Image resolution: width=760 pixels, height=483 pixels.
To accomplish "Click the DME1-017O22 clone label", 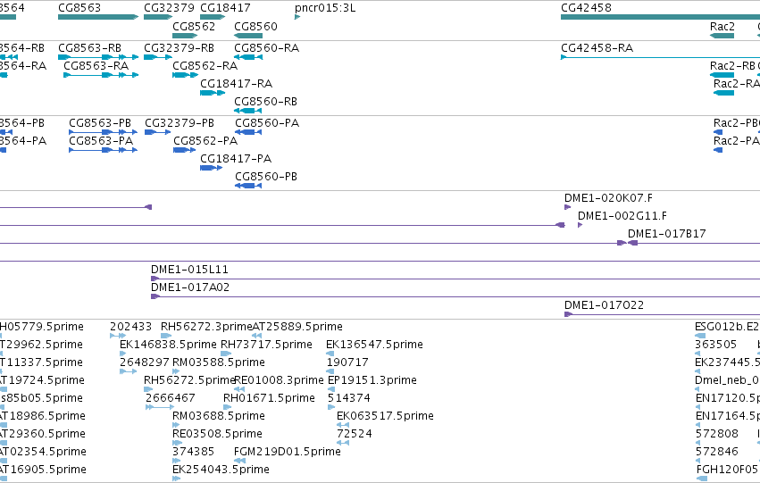I will click(x=604, y=305).
